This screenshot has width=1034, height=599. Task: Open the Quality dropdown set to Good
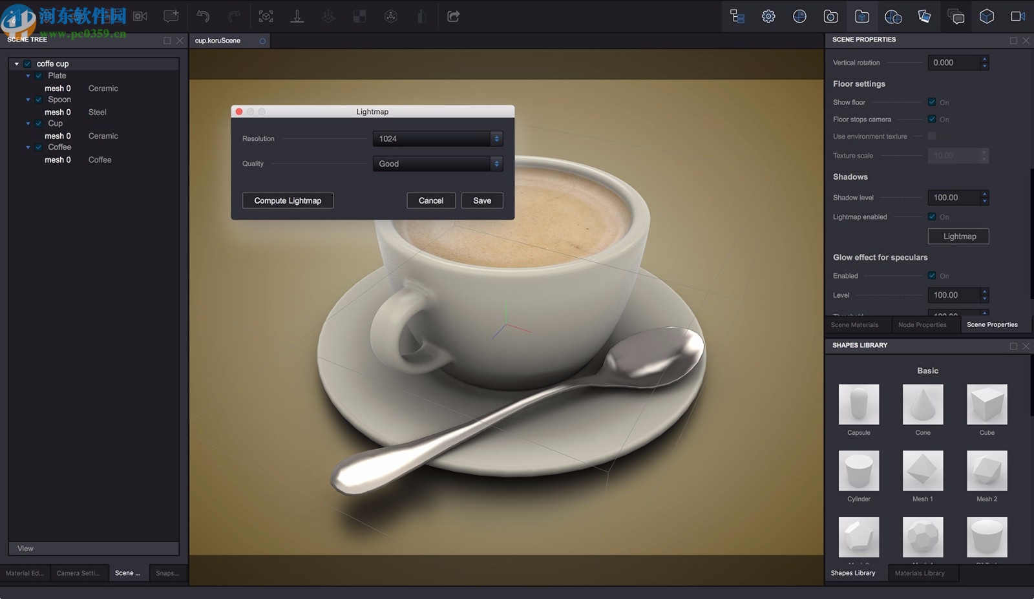[438, 164]
